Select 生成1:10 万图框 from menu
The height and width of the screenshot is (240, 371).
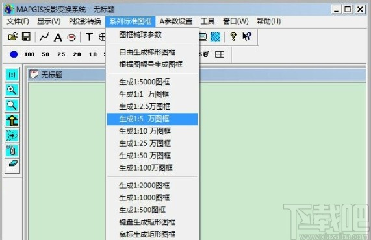(x=152, y=131)
